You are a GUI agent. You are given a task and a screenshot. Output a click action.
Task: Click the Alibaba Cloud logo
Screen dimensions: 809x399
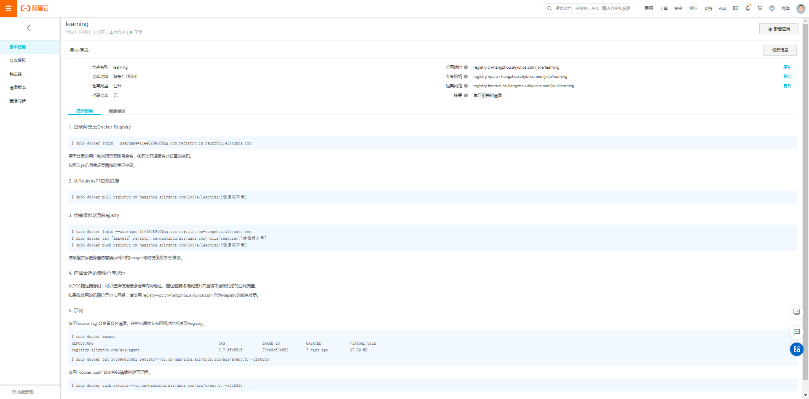[x=35, y=8]
